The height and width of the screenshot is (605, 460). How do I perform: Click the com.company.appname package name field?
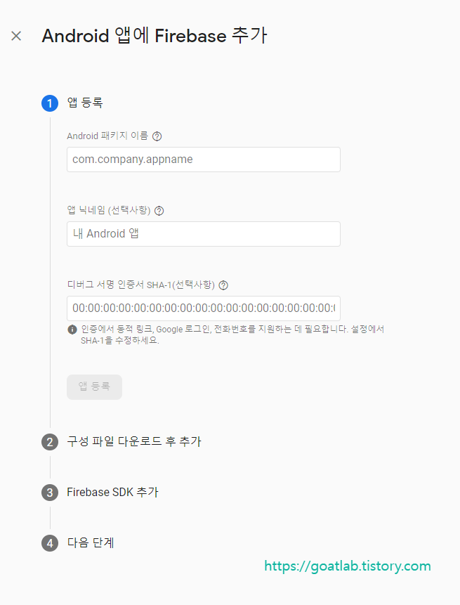(203, 160)
